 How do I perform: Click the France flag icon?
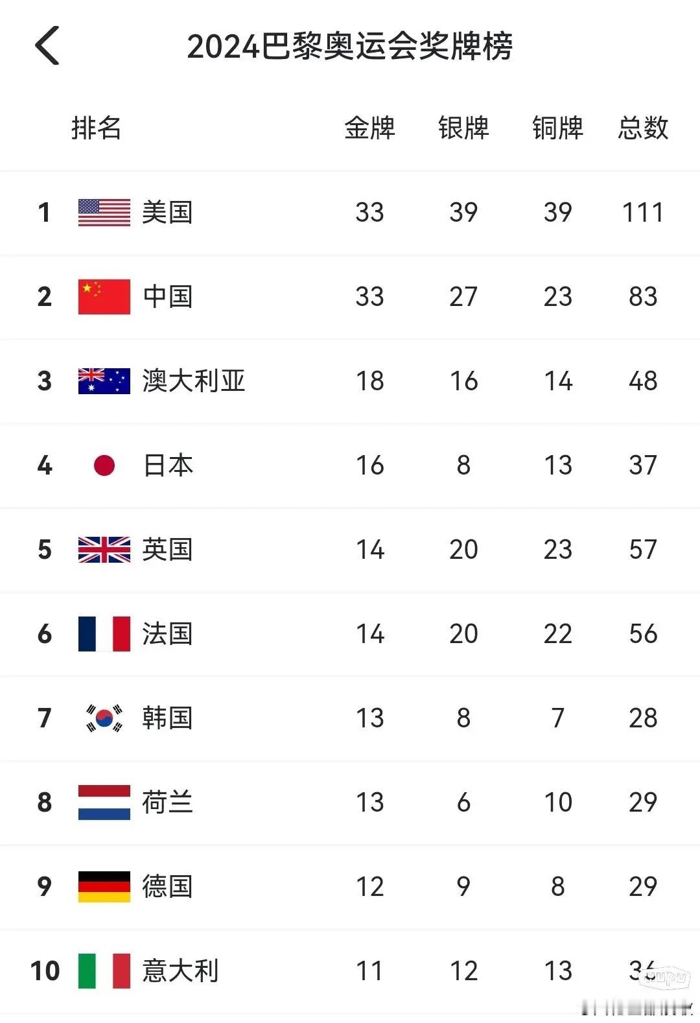(x=104, y=634)
